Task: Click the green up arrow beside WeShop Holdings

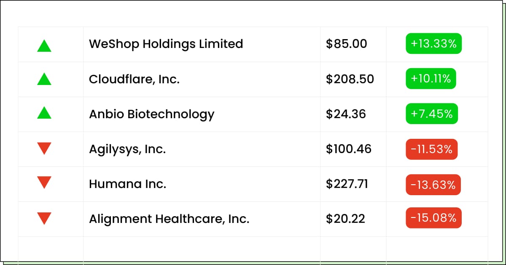Action: click(44, 45)
